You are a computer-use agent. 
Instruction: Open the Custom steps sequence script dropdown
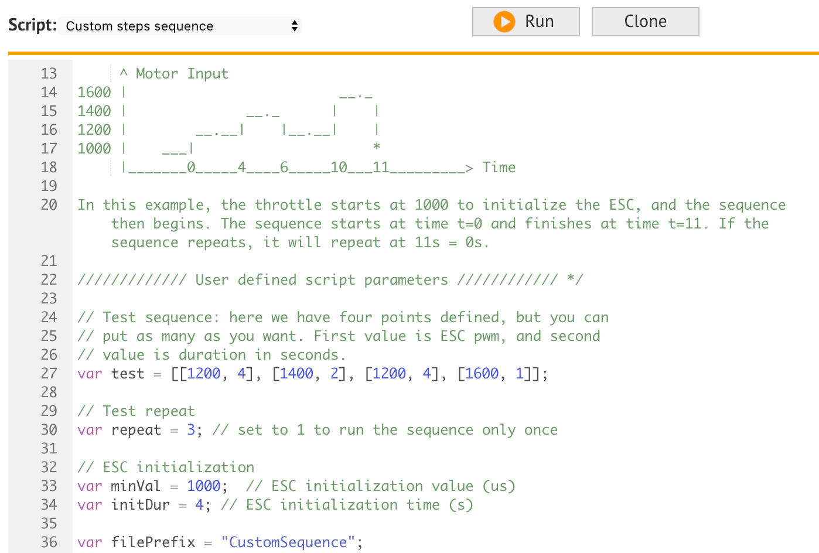tap(180, 26)
